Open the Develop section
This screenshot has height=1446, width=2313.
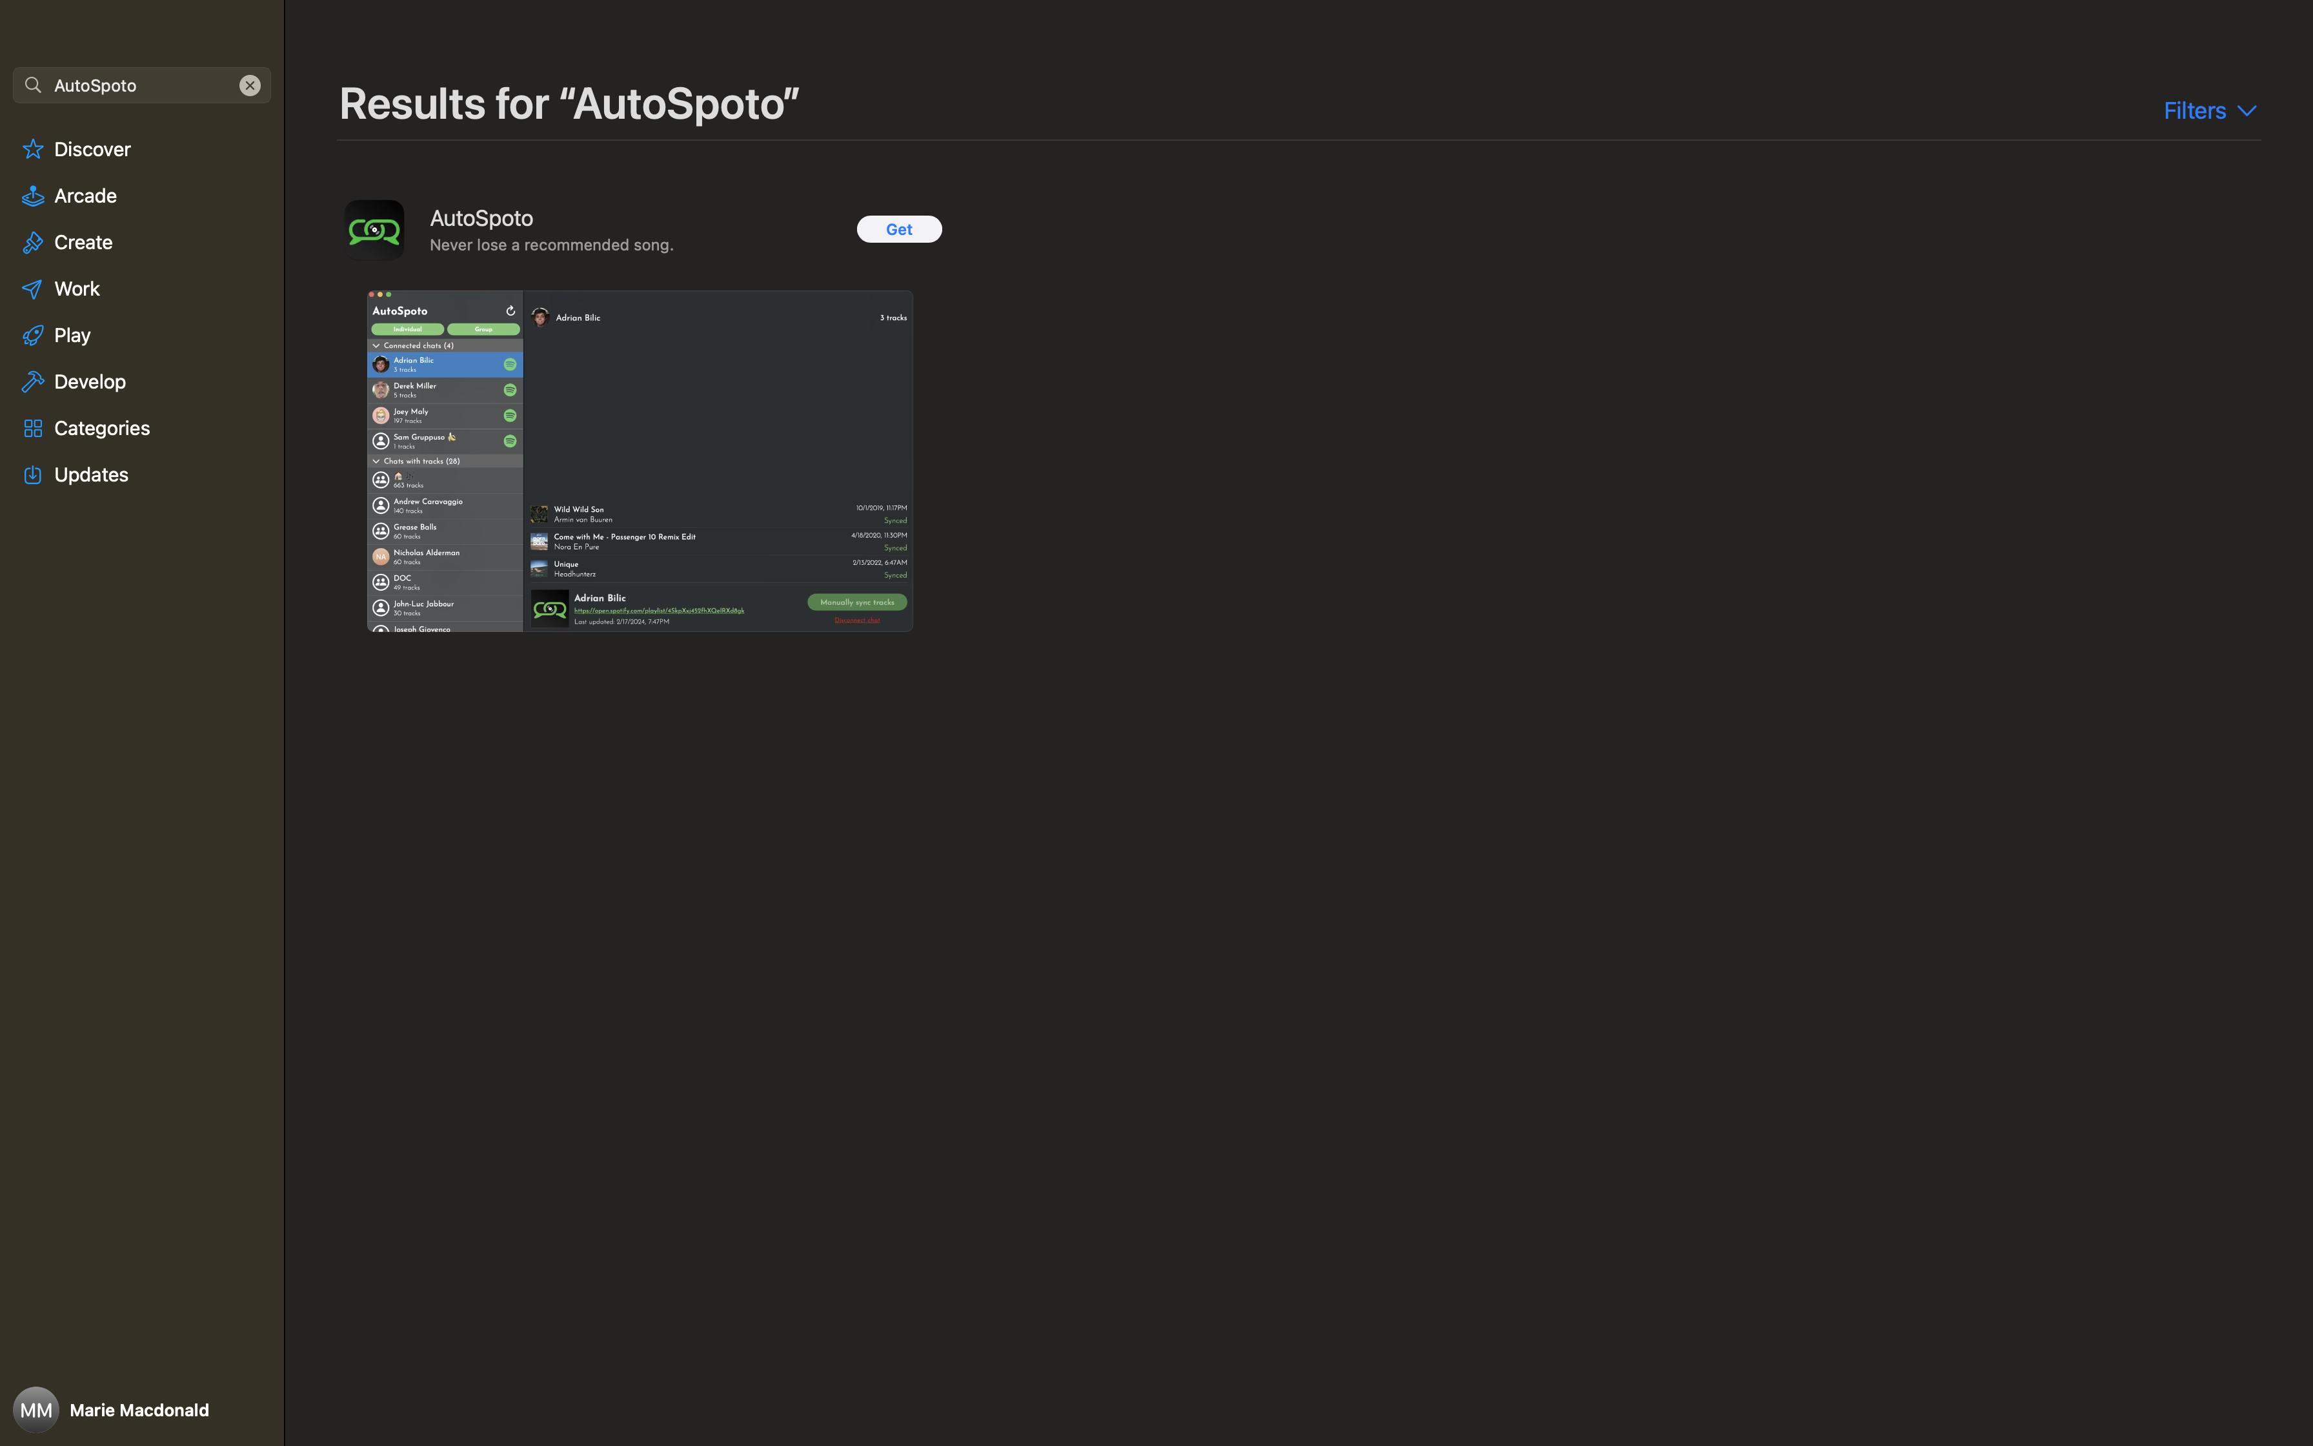(141, 382)
